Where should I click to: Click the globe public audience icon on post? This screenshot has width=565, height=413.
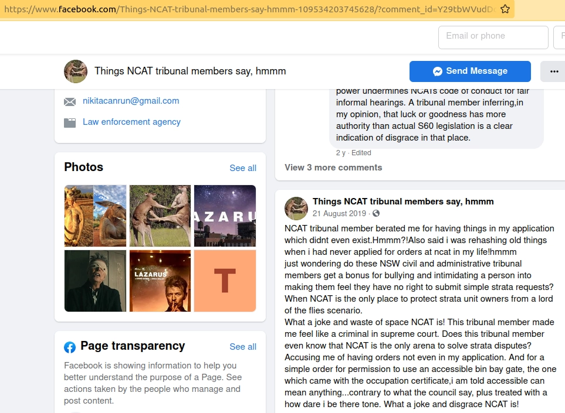click(x=376, y=213)
